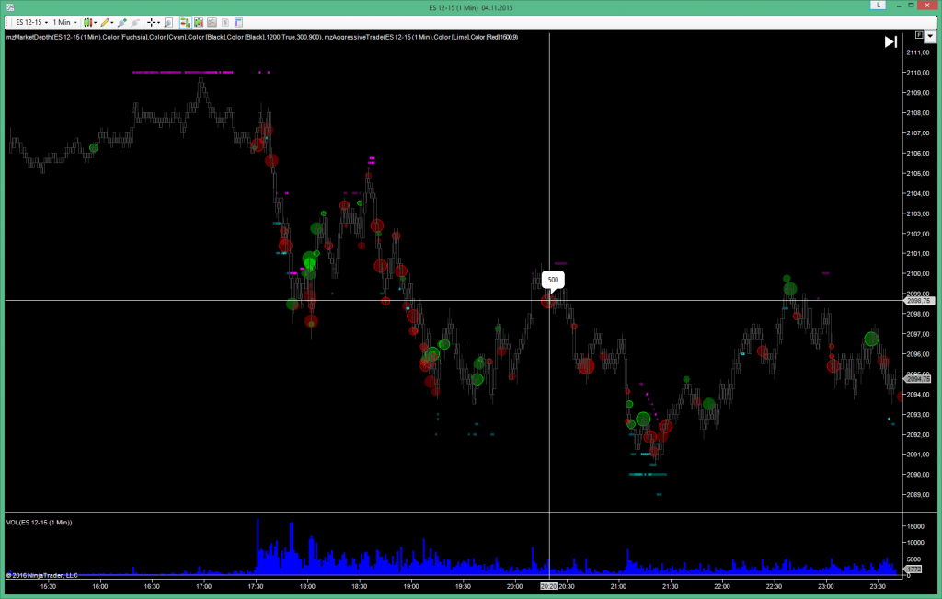Image resolution: width=942 pixels, height=599 pixels.
Task: Toggle the data box panel icon
Action: tap(238, 22)
